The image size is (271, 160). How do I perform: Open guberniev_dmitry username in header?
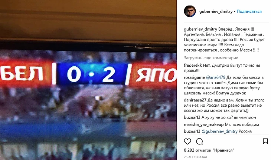click(x=216, y=11)
